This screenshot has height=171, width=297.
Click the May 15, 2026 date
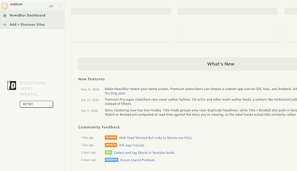coord(90,89)
